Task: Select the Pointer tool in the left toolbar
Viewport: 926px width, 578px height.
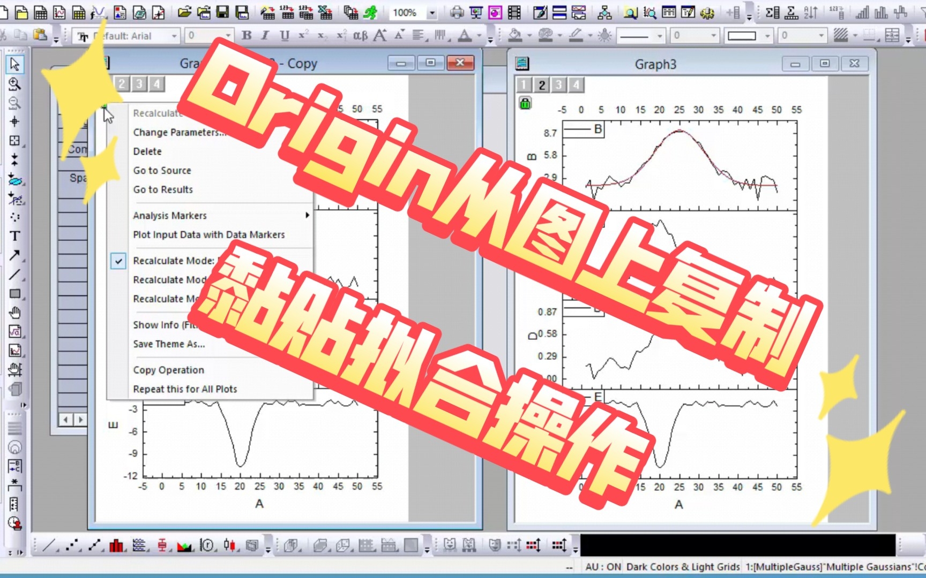Action: click(x=14, y=64)
